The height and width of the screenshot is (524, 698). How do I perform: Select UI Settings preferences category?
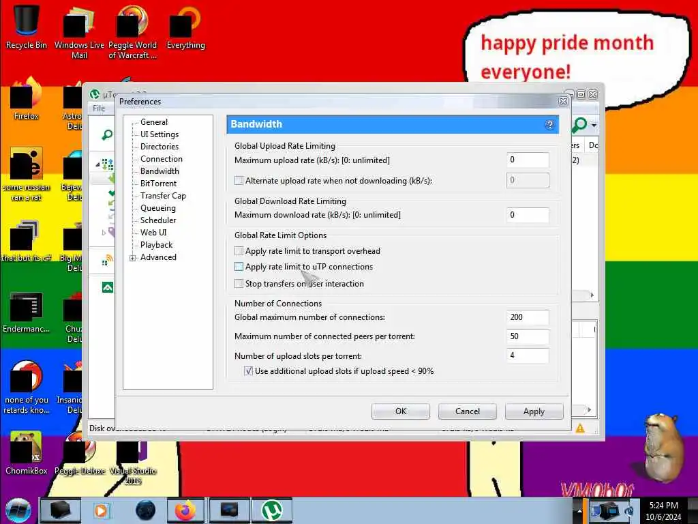pos(160,134)
